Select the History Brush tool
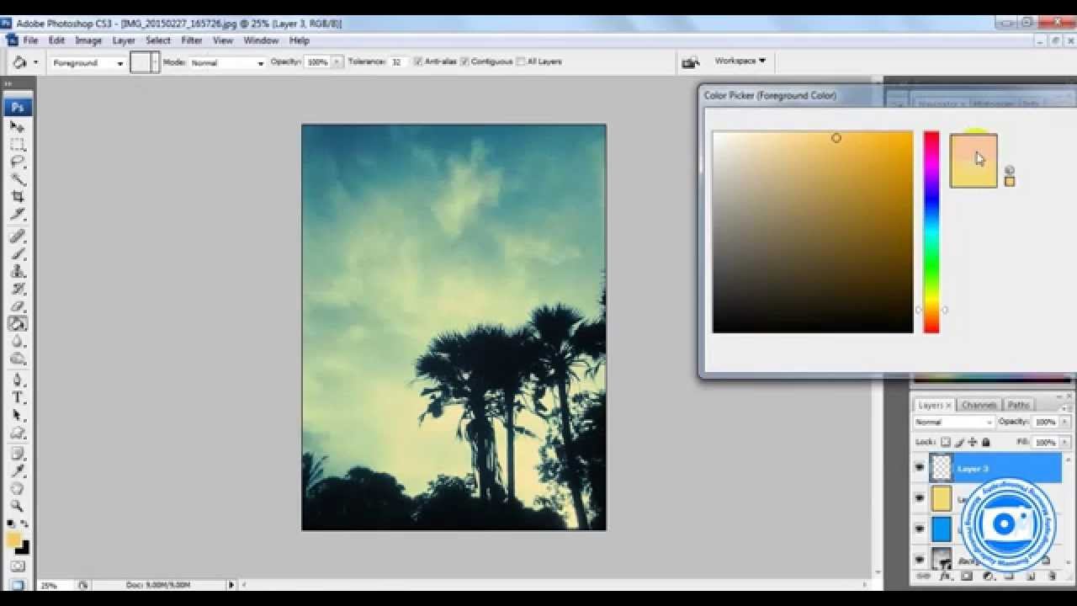The width and height of the screenshot is (1077, 606). pyautogui.click(x=18, y=290)
